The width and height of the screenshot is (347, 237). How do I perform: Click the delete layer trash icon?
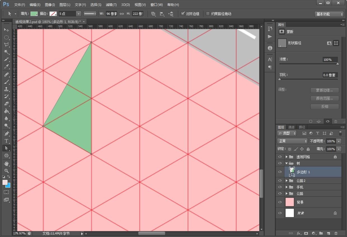pyautogui.click(x=336, y=233)
